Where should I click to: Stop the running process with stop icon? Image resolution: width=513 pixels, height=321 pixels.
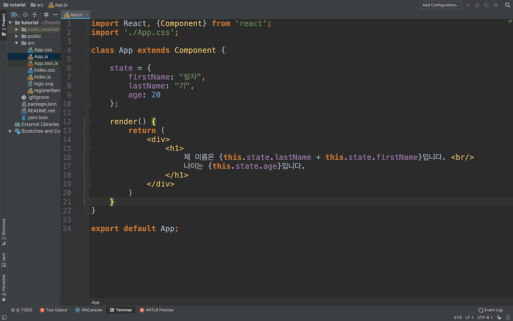coord(496,5)
